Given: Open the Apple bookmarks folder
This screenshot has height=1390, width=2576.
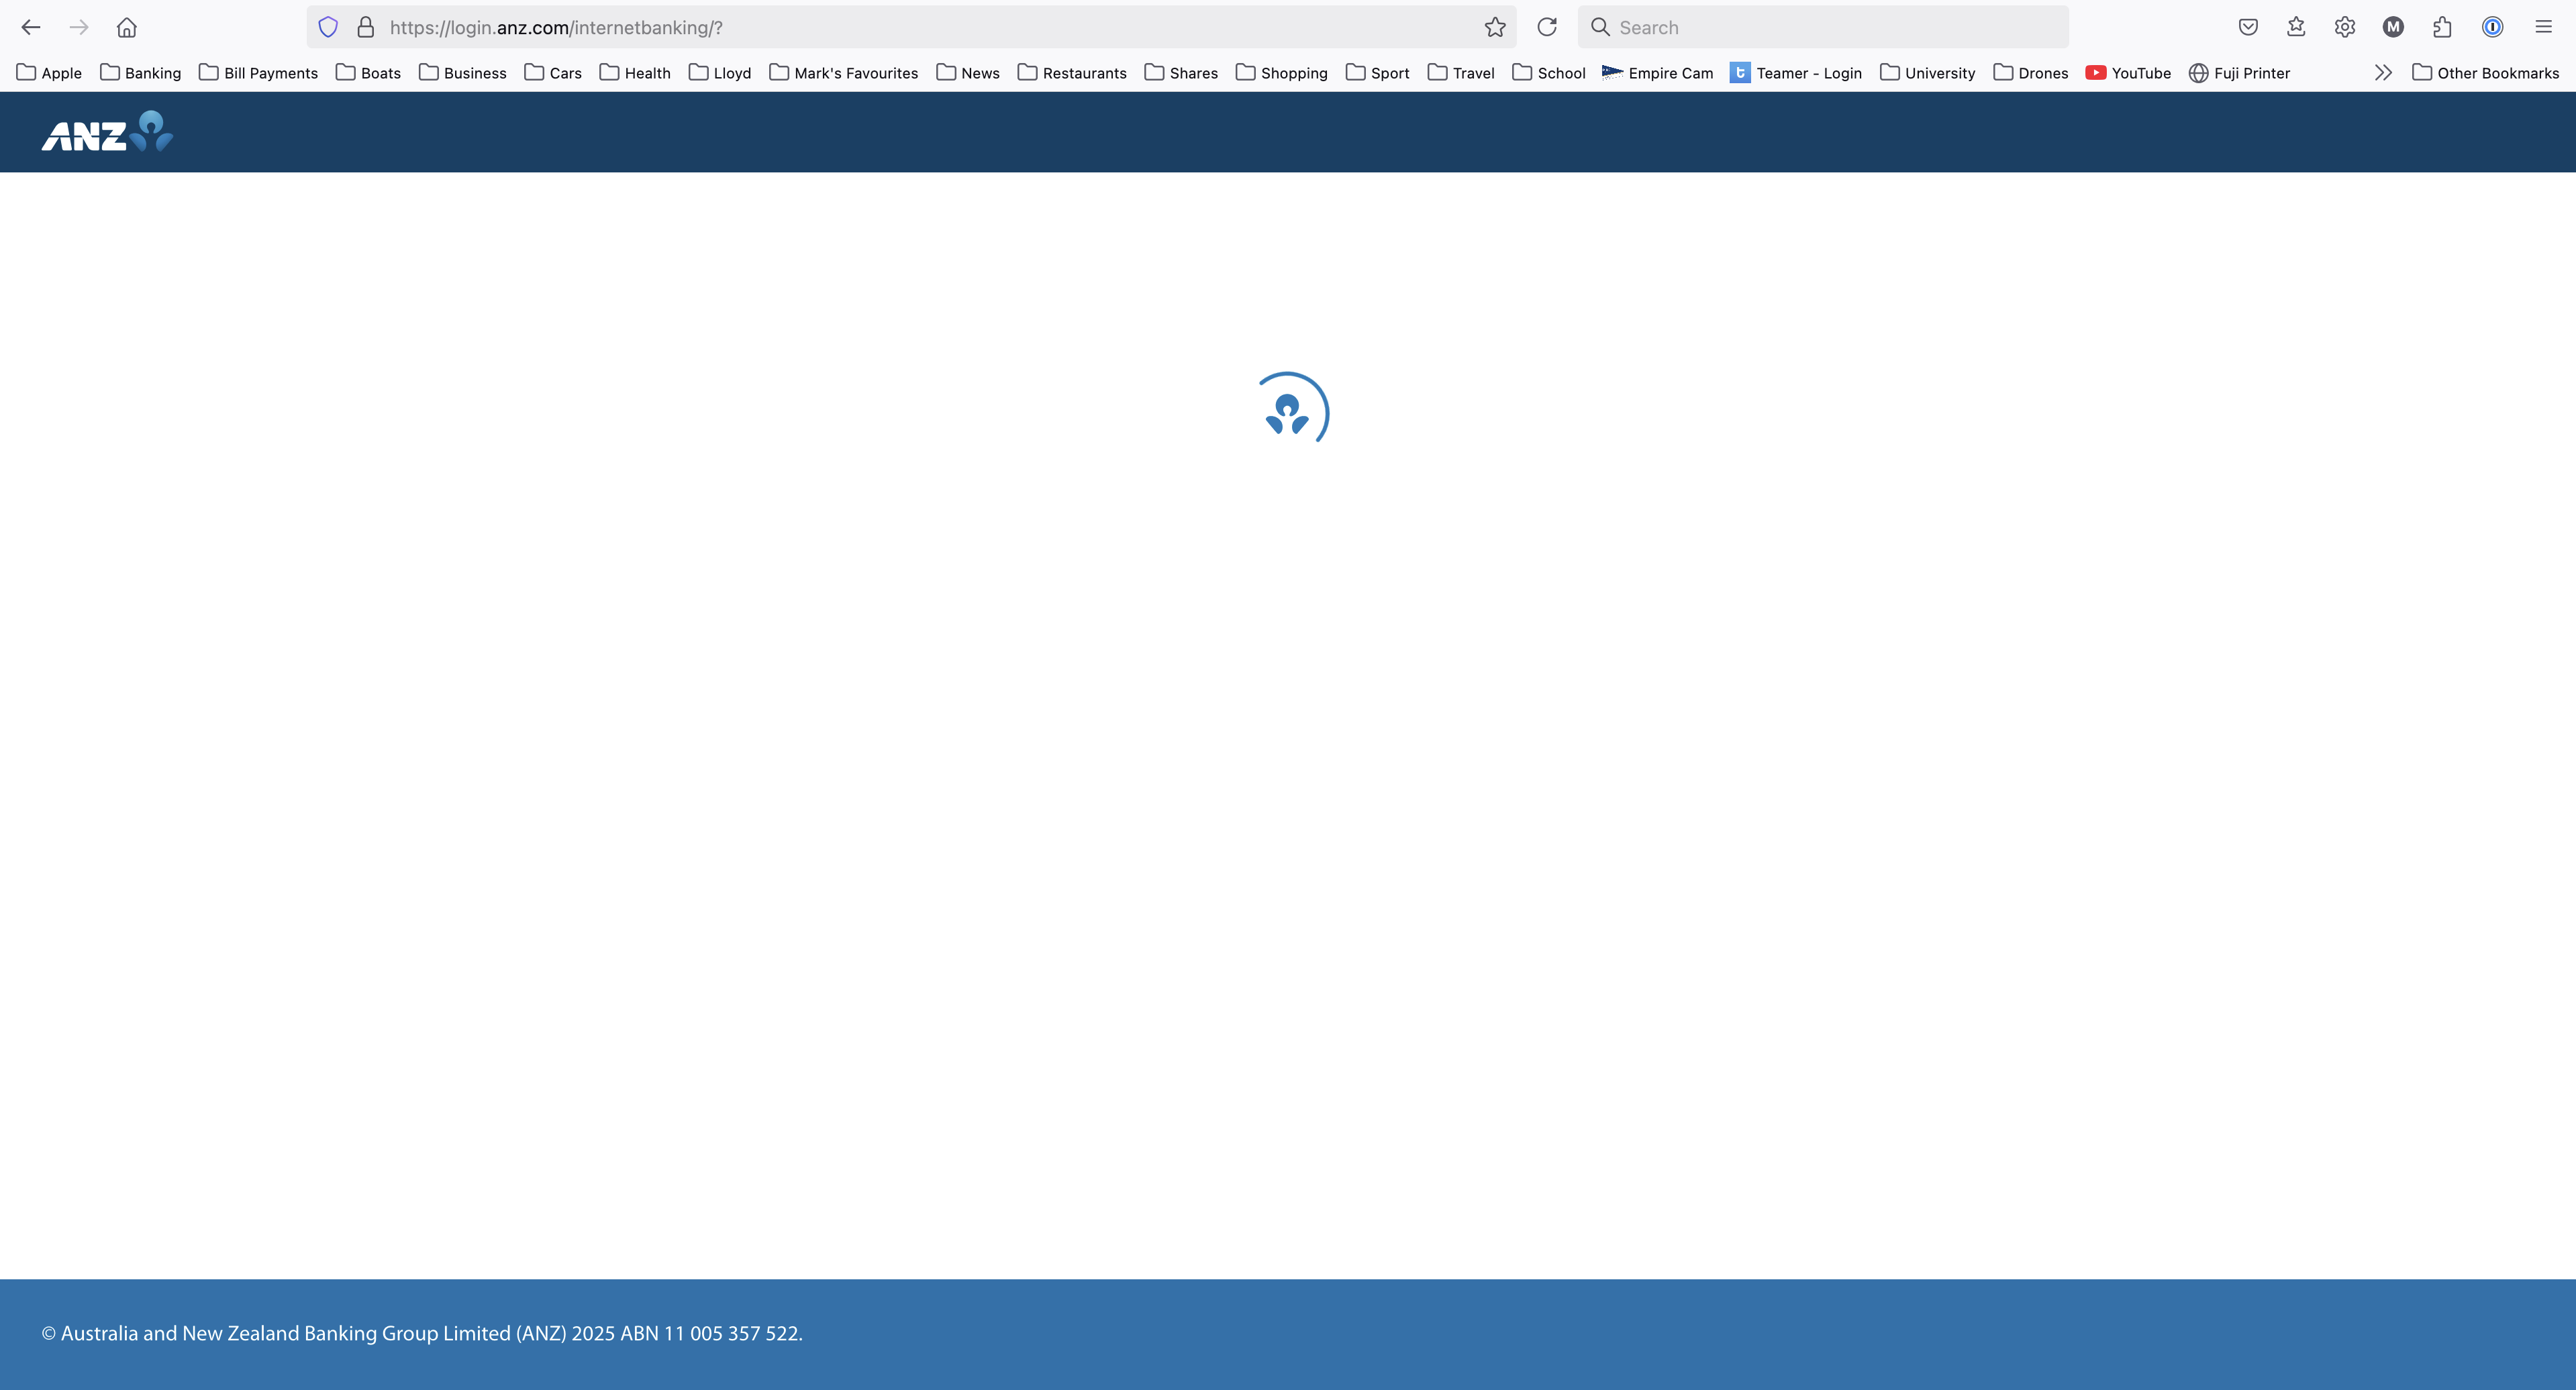Looking at the screenshot, I should (x=49, y=73).
